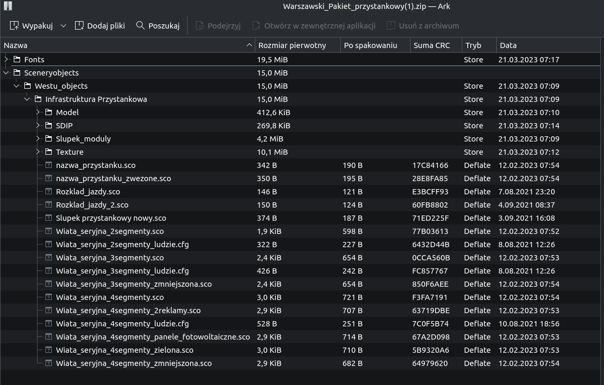
Task: Collapse the Westu_objects folder
Action: point(16,86)
